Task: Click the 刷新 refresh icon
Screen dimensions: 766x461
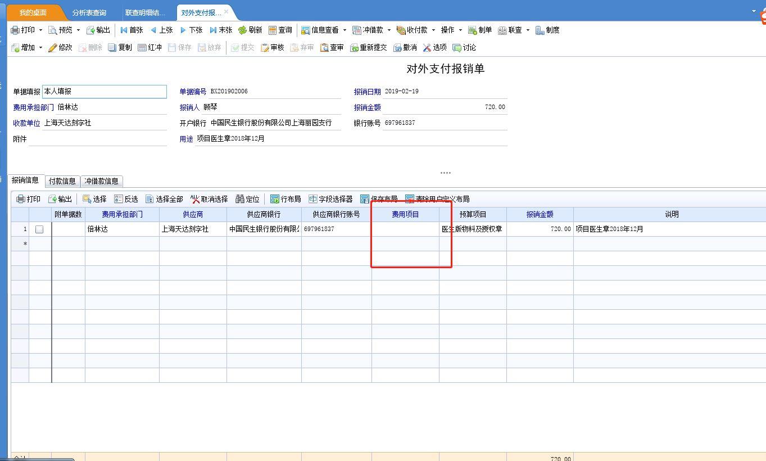Action: point(243,30)
